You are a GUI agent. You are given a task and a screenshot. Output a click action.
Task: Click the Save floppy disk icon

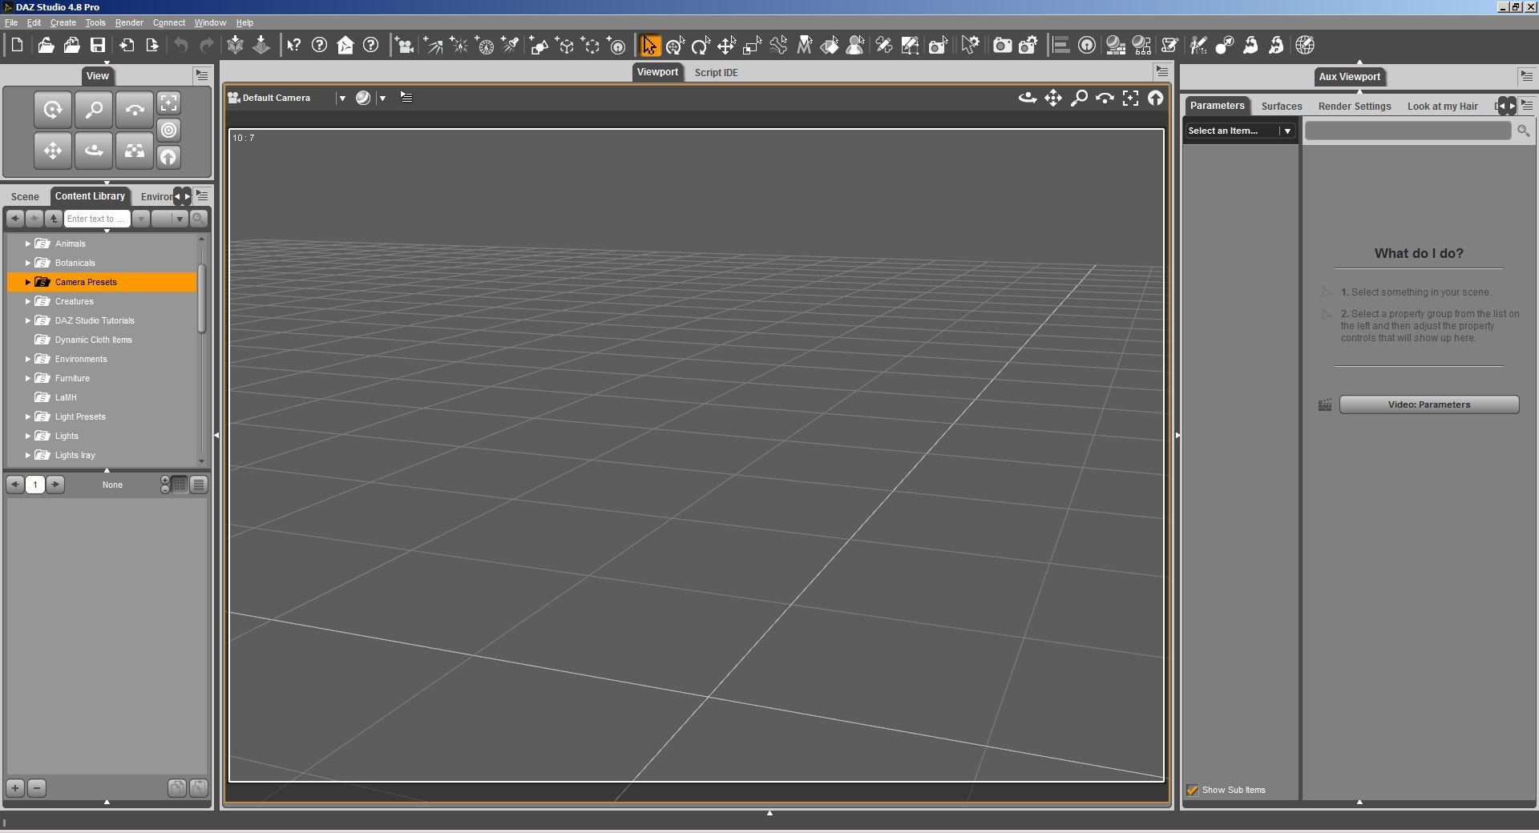pyautogui.click(x=98, y=45)
